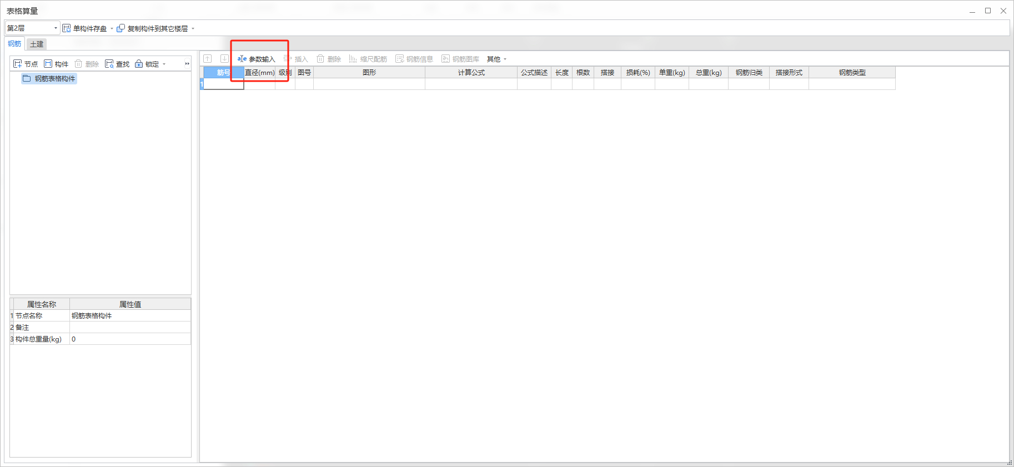Image resolution: width=1014 pixels, height=467 pixels.
Task: Open the floor selector showing 第2层
Action: tap(32, 28)
